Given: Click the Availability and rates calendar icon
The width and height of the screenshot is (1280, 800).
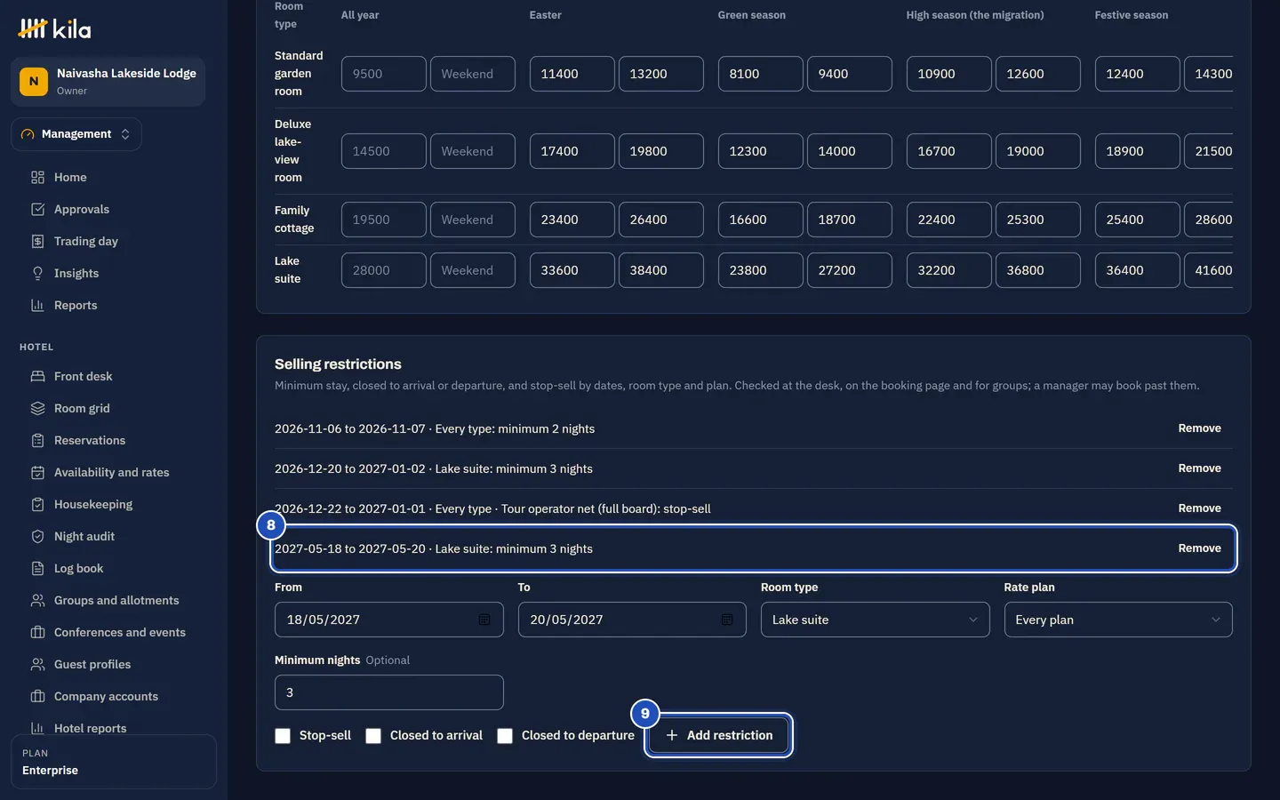Looking at the screenshot, I should (37, 472).
